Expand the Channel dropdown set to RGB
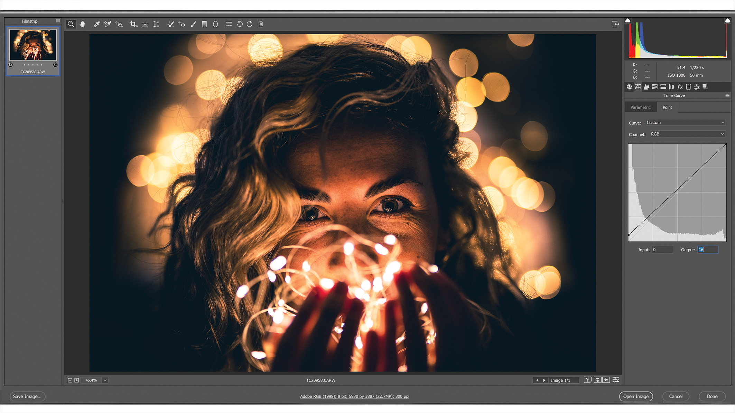The height and width of the screenshot is (413, 735). [x=687, y=134]
